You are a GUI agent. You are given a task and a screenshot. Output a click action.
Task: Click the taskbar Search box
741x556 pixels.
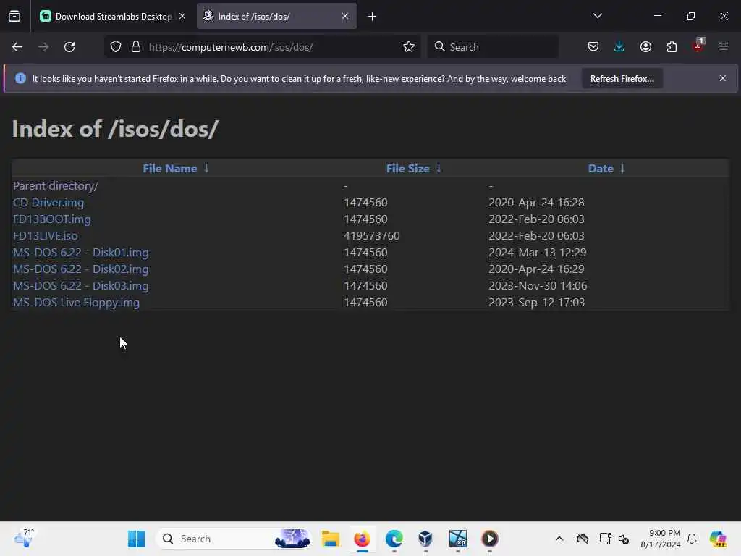coord(235,539)
